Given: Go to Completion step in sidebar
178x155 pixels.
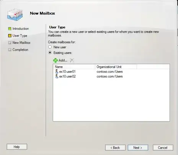Looking at the screenshot, I should [x=20, y=50].
